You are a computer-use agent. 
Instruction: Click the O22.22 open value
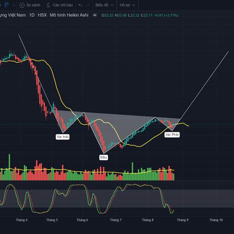[x=107, y=15]
